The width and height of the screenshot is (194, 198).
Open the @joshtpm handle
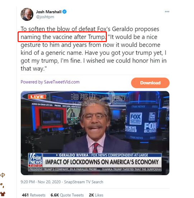(45, 17)
